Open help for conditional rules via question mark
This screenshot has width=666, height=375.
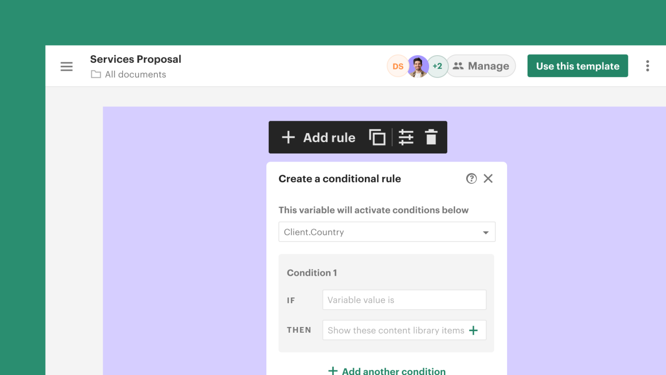pos(471,178)
